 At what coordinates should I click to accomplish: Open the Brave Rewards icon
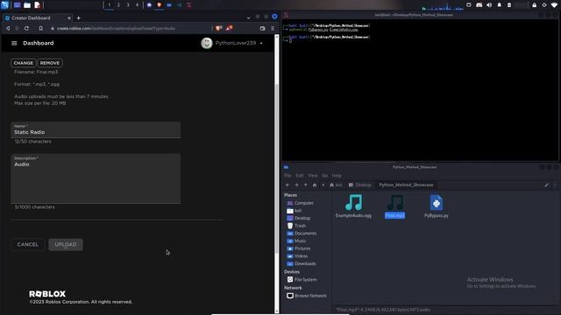point(229,28)
